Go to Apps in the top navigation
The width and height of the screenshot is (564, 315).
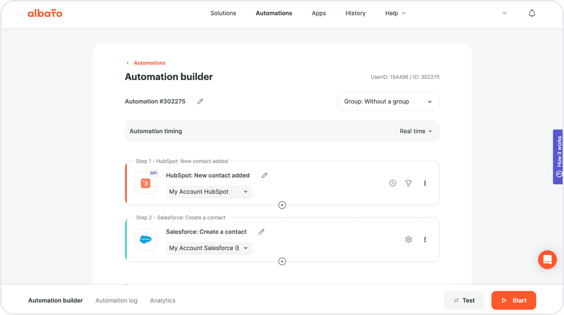[x=319, y=13]
